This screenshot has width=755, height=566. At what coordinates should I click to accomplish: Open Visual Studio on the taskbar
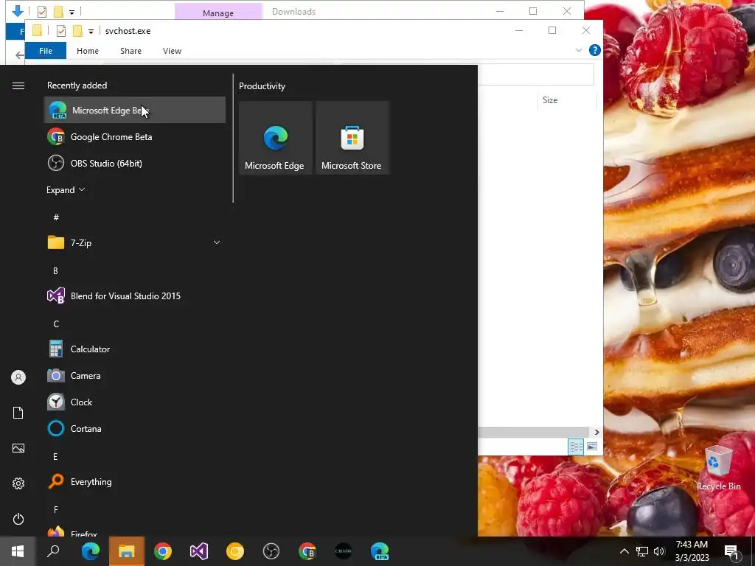[199, 551]
